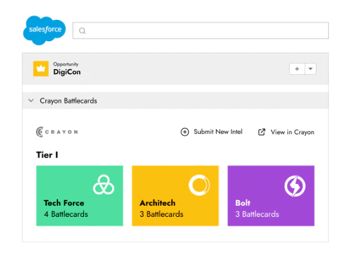The height and width of the screenshot is (258, 347).
Task: Open the dropdown arrow beside plus
Action: point(310,69)
